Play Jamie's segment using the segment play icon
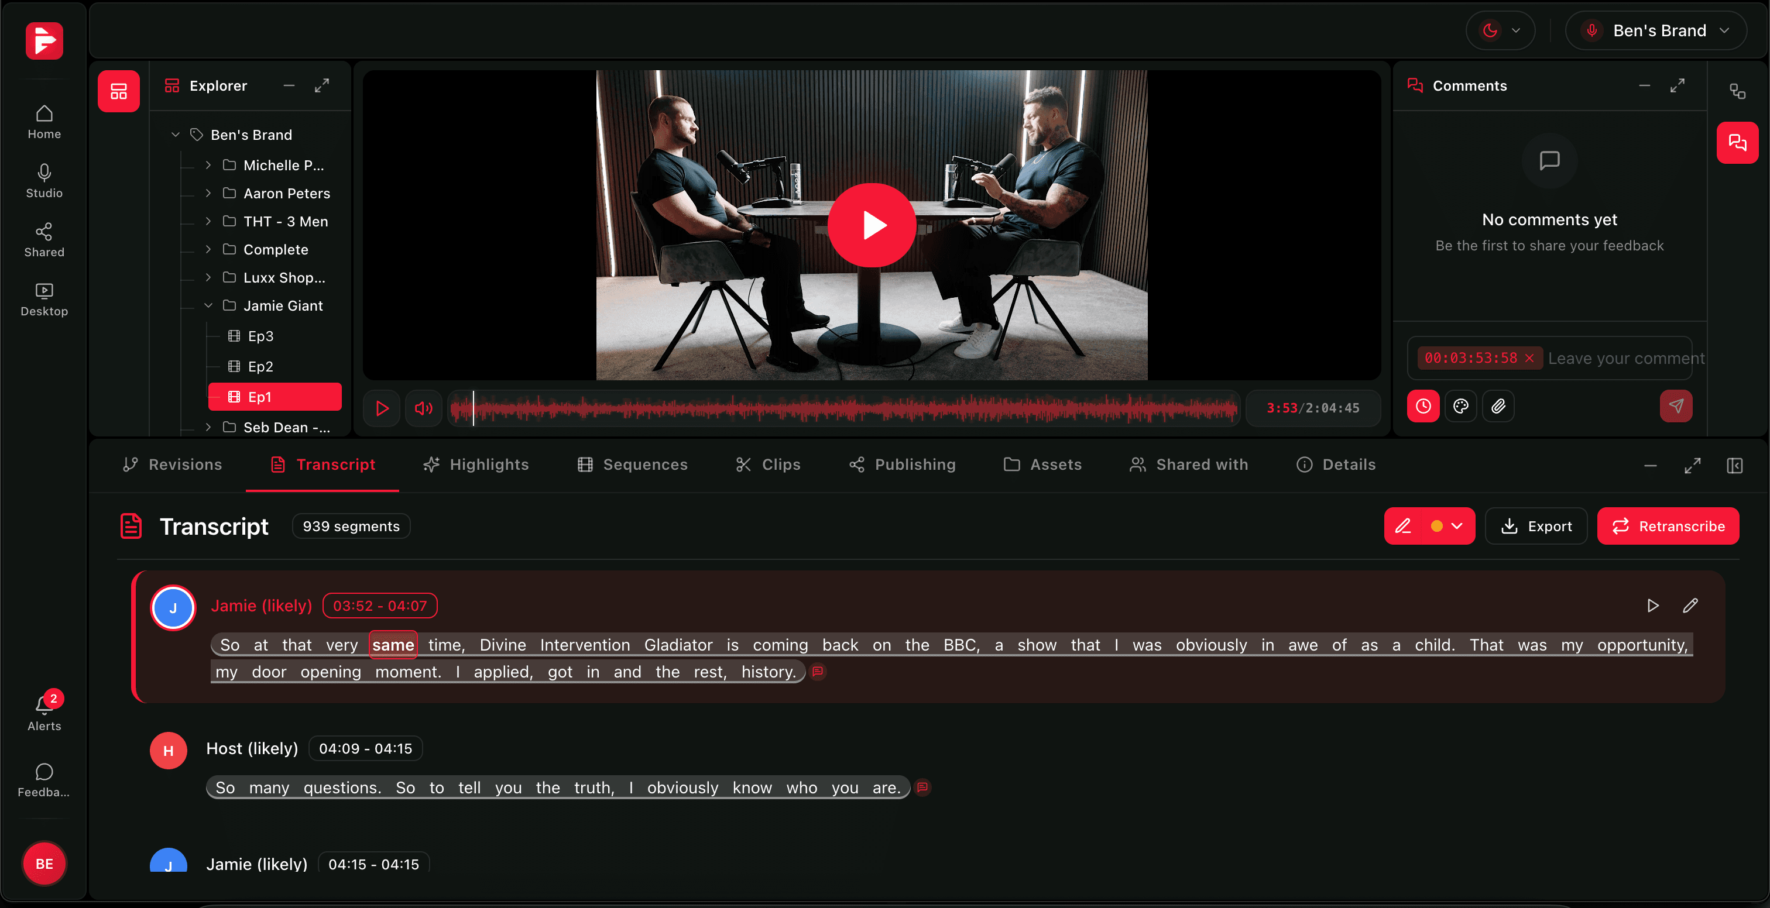This screenshot has width=1770, height=908. pos(1652,606)
